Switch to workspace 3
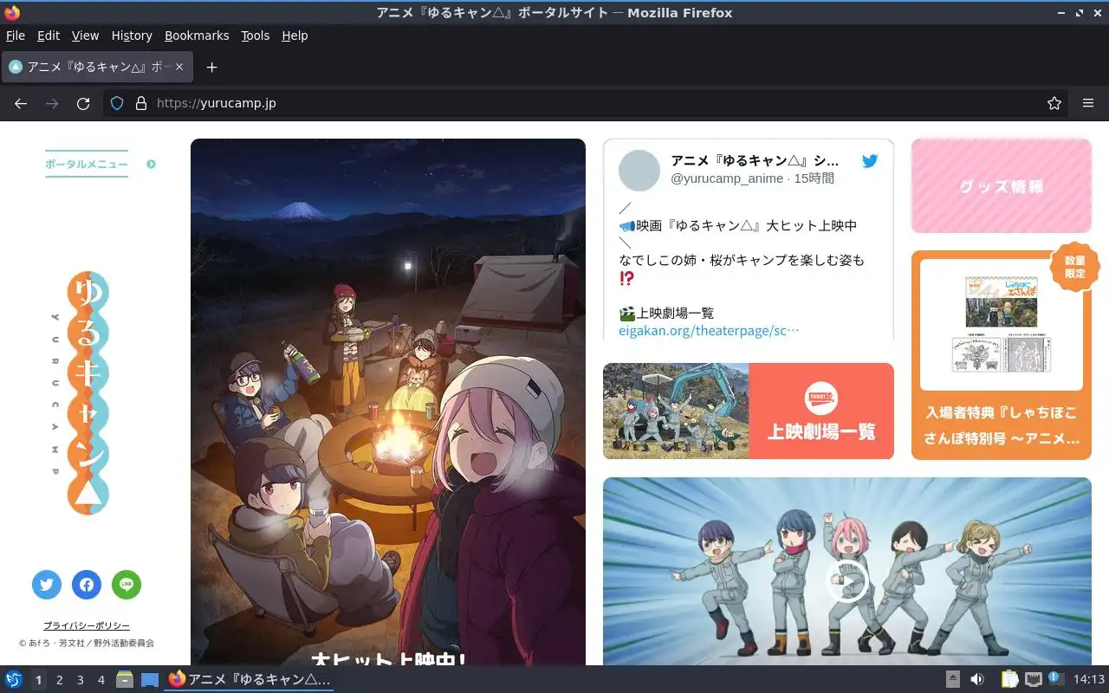Screen dimensions: 1109x693 tap(81, 680)
